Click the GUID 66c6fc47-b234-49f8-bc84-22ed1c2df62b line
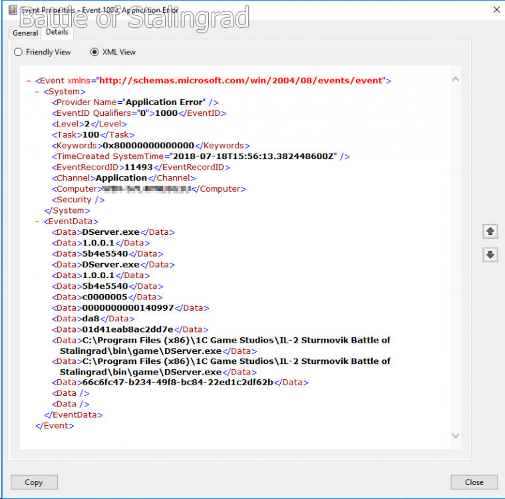Viewport: 505px width, 499px height. (180, 383)
